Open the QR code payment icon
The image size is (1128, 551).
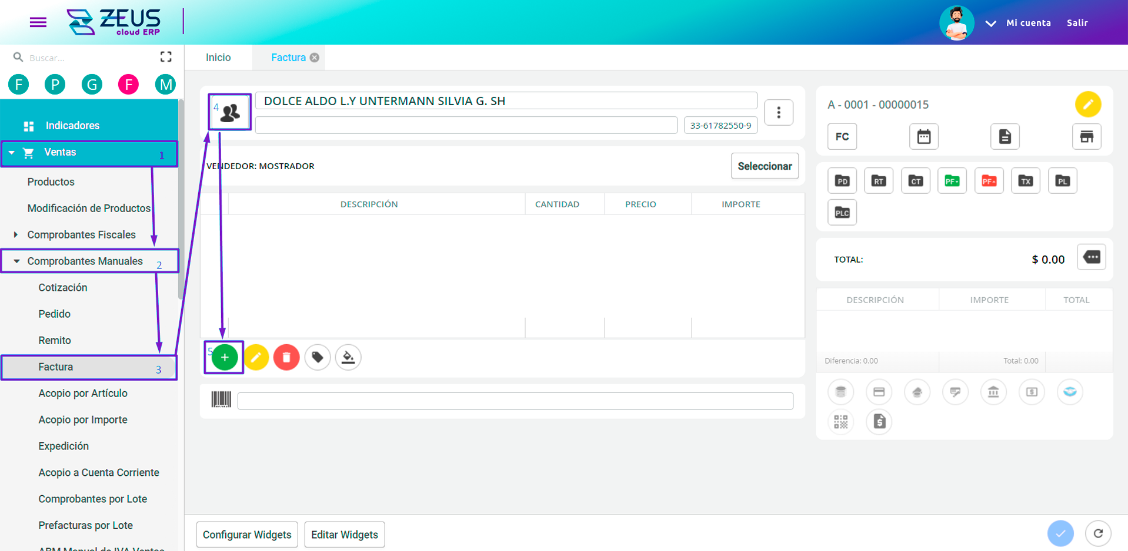840,422
